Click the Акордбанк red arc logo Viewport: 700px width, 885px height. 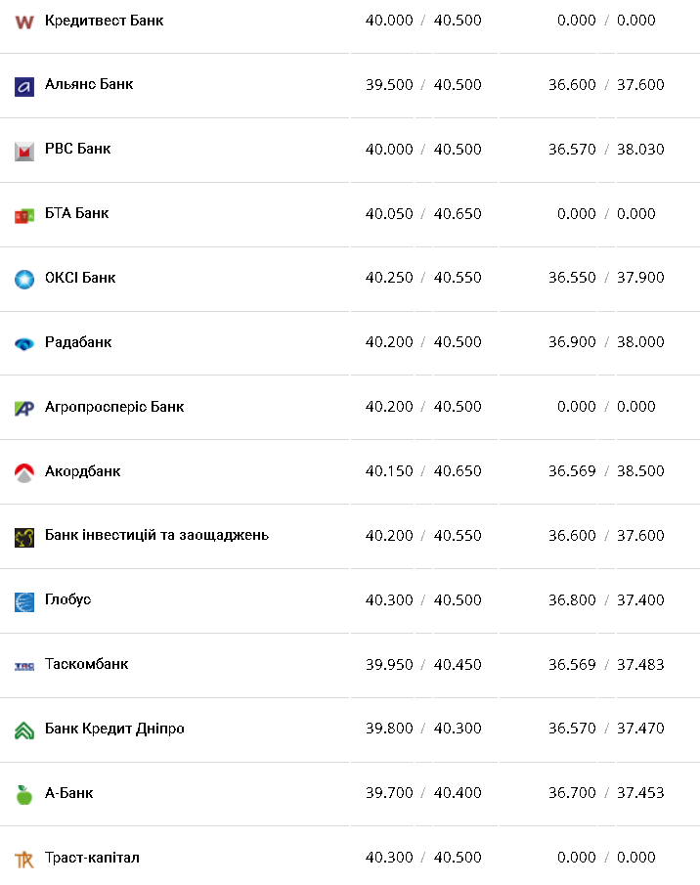(24, 473)
